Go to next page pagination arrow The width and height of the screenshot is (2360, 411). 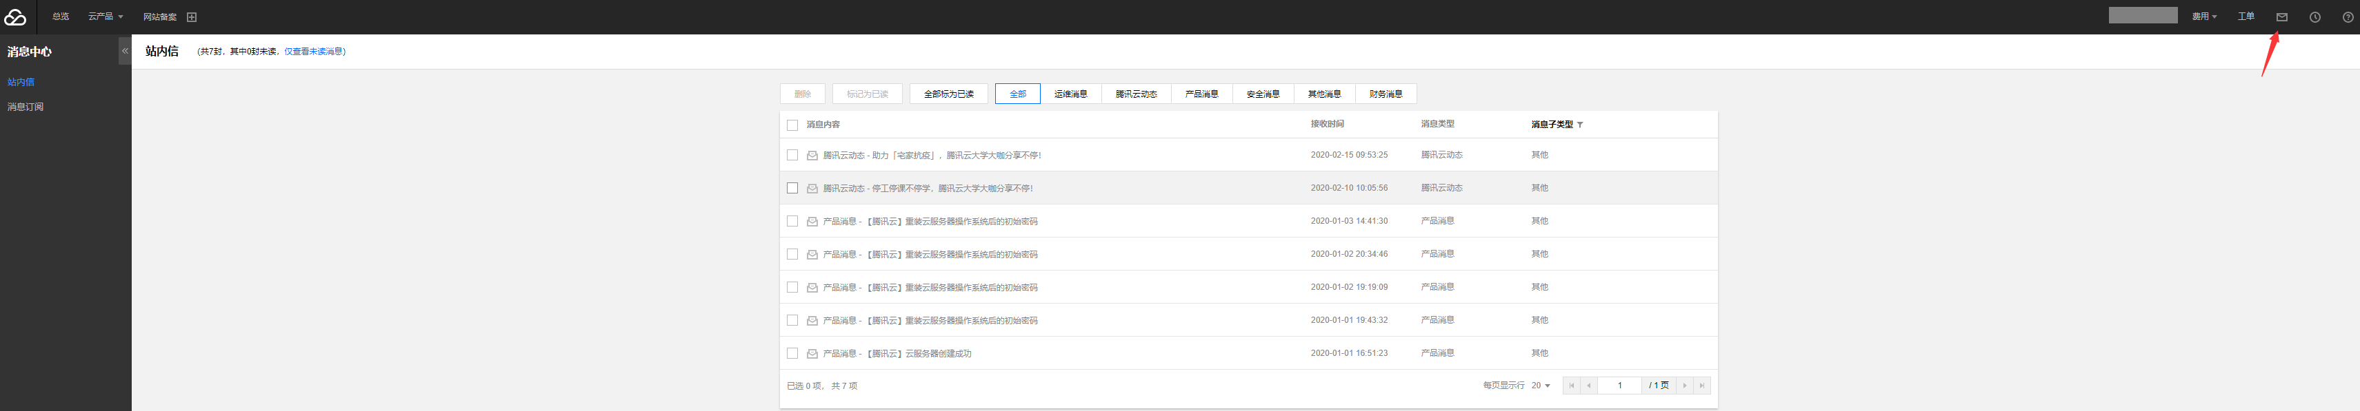pyautogui.click(x=1684, y=386)
